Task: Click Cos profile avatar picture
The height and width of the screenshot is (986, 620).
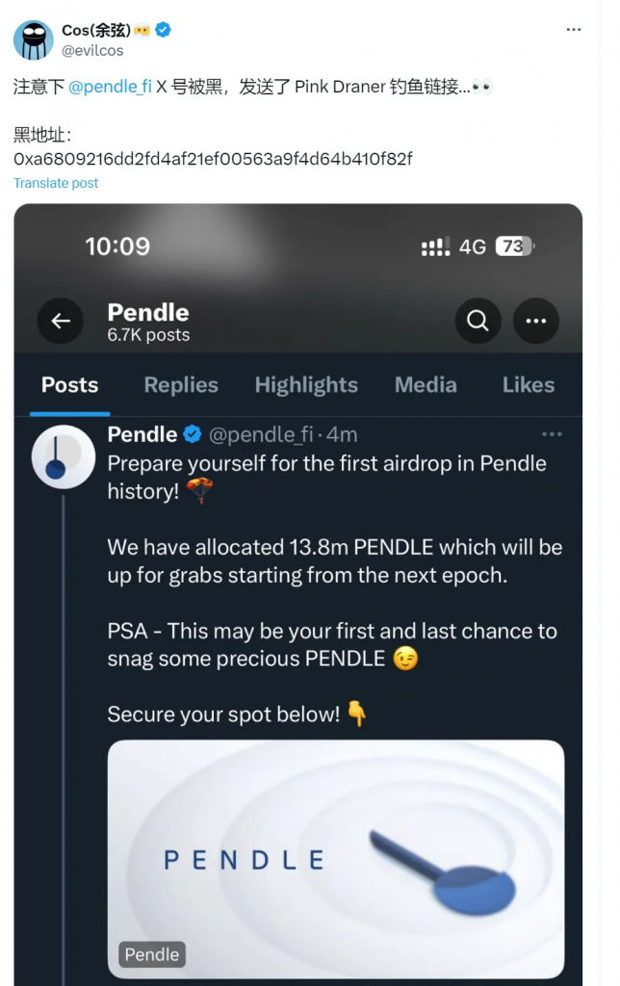Action: click(33, 39)
